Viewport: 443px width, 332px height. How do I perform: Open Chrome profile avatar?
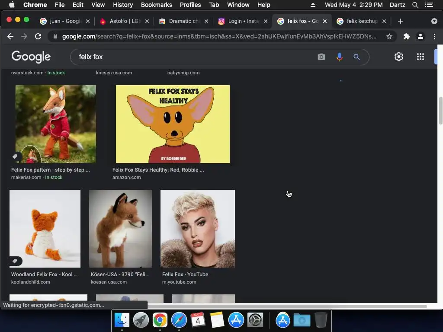tap(421, 36)
